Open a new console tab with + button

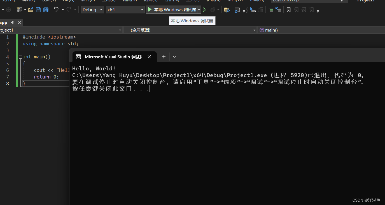(164, 57)
